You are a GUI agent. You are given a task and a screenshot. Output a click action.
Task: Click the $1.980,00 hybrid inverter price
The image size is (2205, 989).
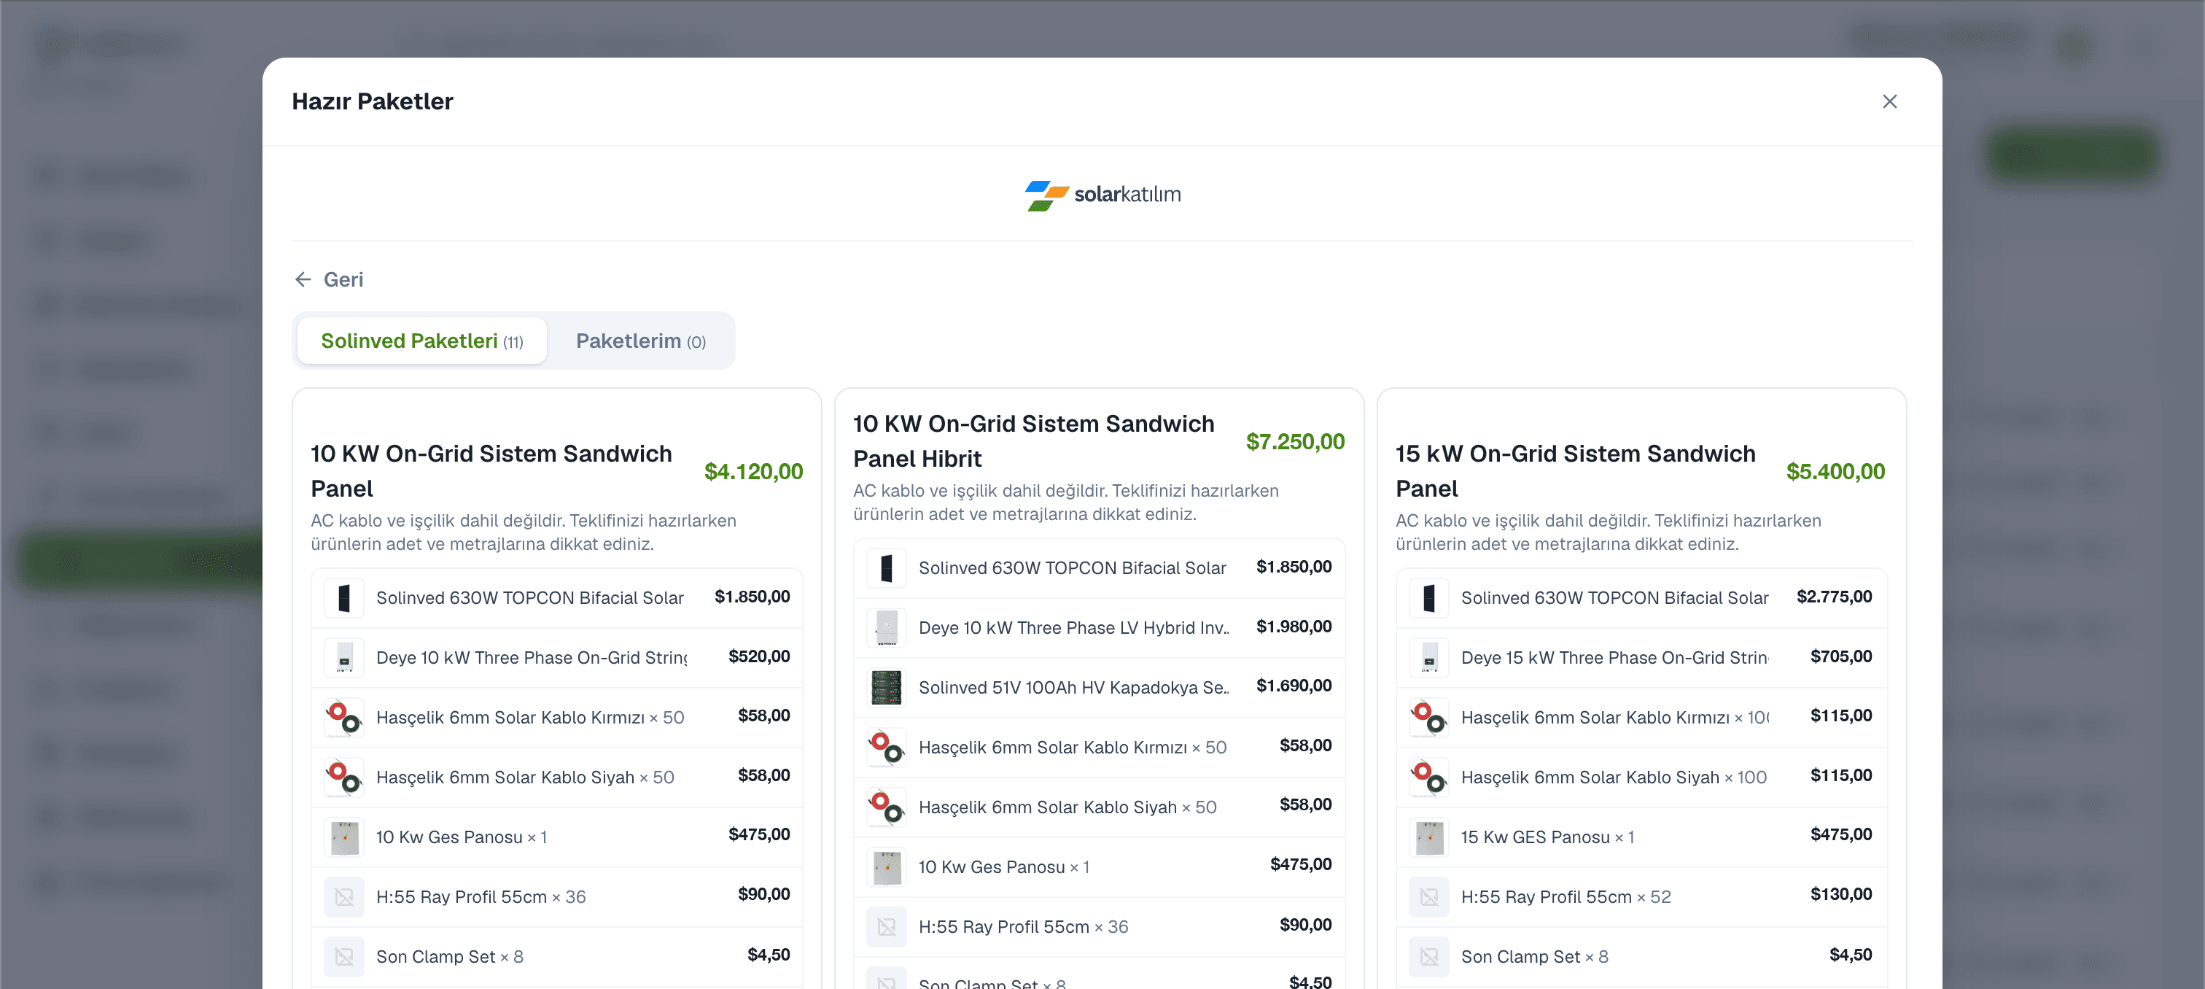tap(1294, 626)
